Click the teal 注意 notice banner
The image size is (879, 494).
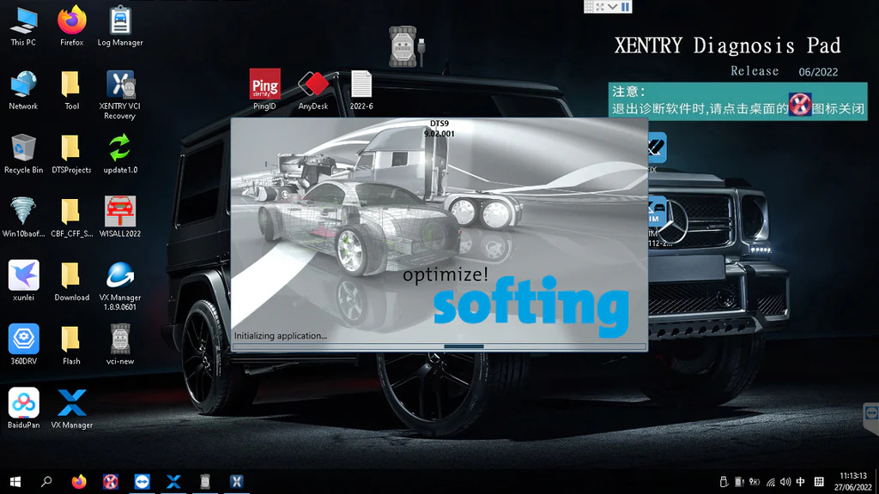click(x=737, y=101)
